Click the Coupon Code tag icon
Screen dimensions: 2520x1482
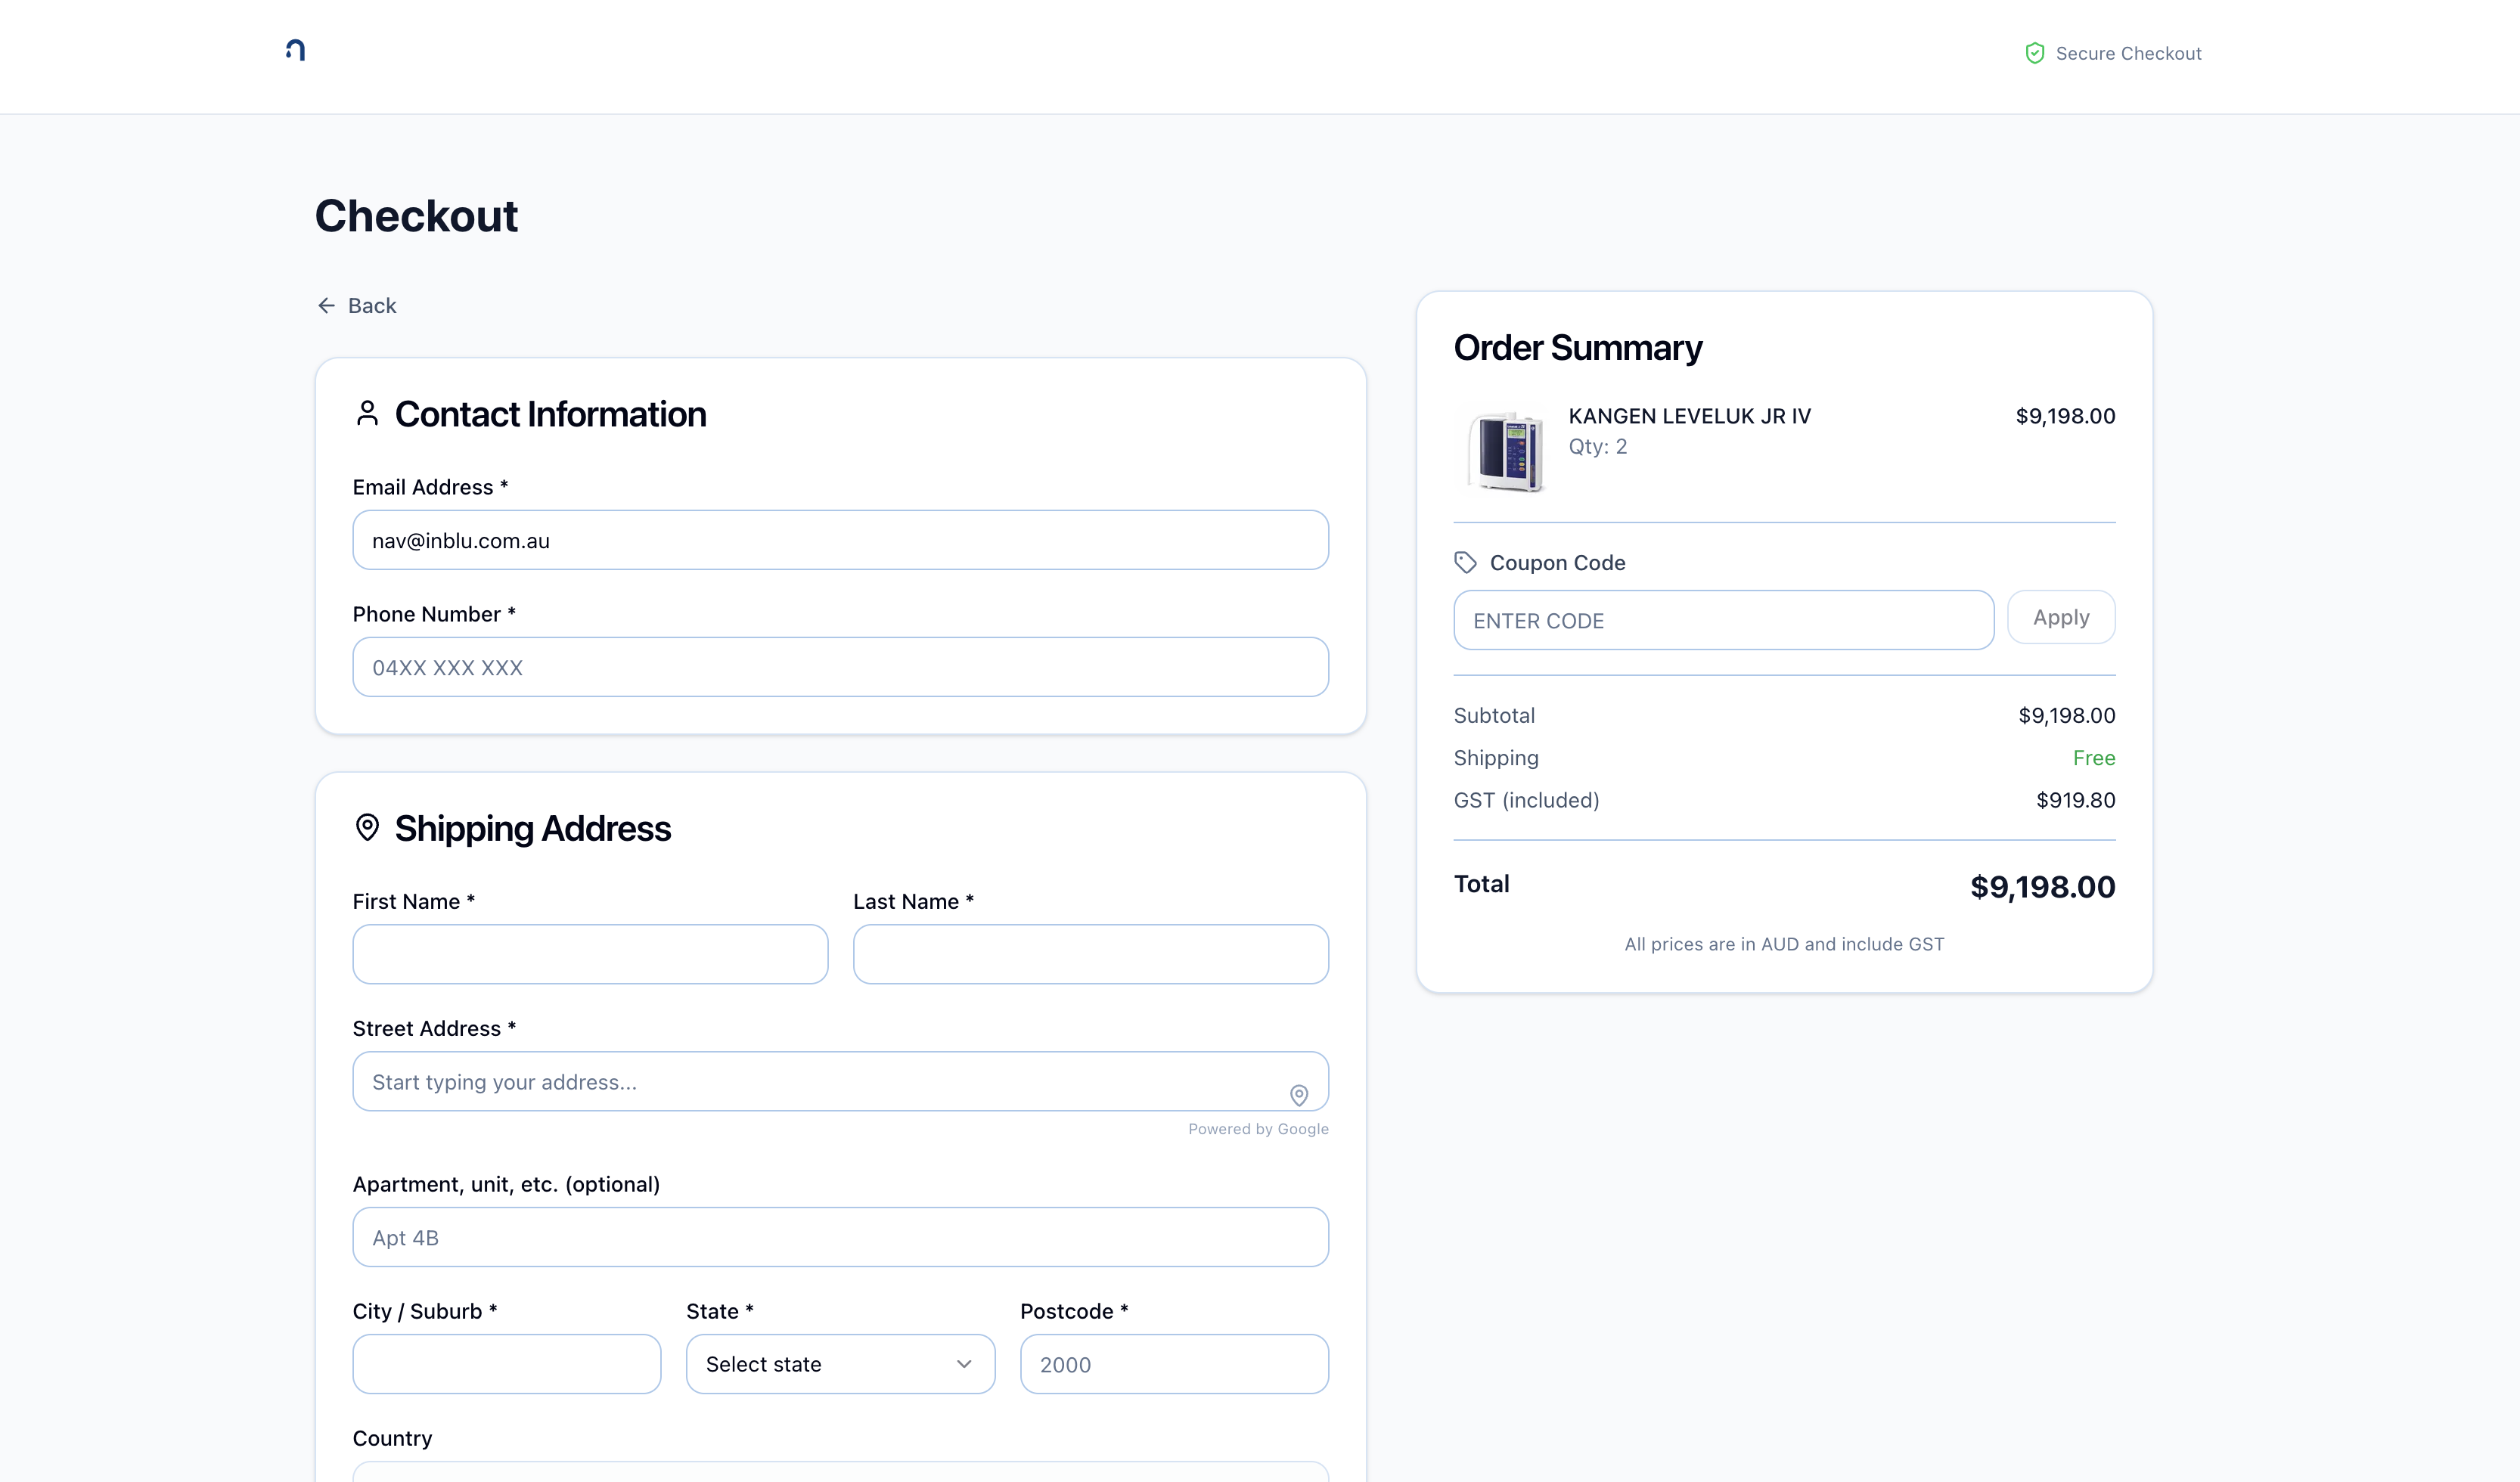(1465, 562)
